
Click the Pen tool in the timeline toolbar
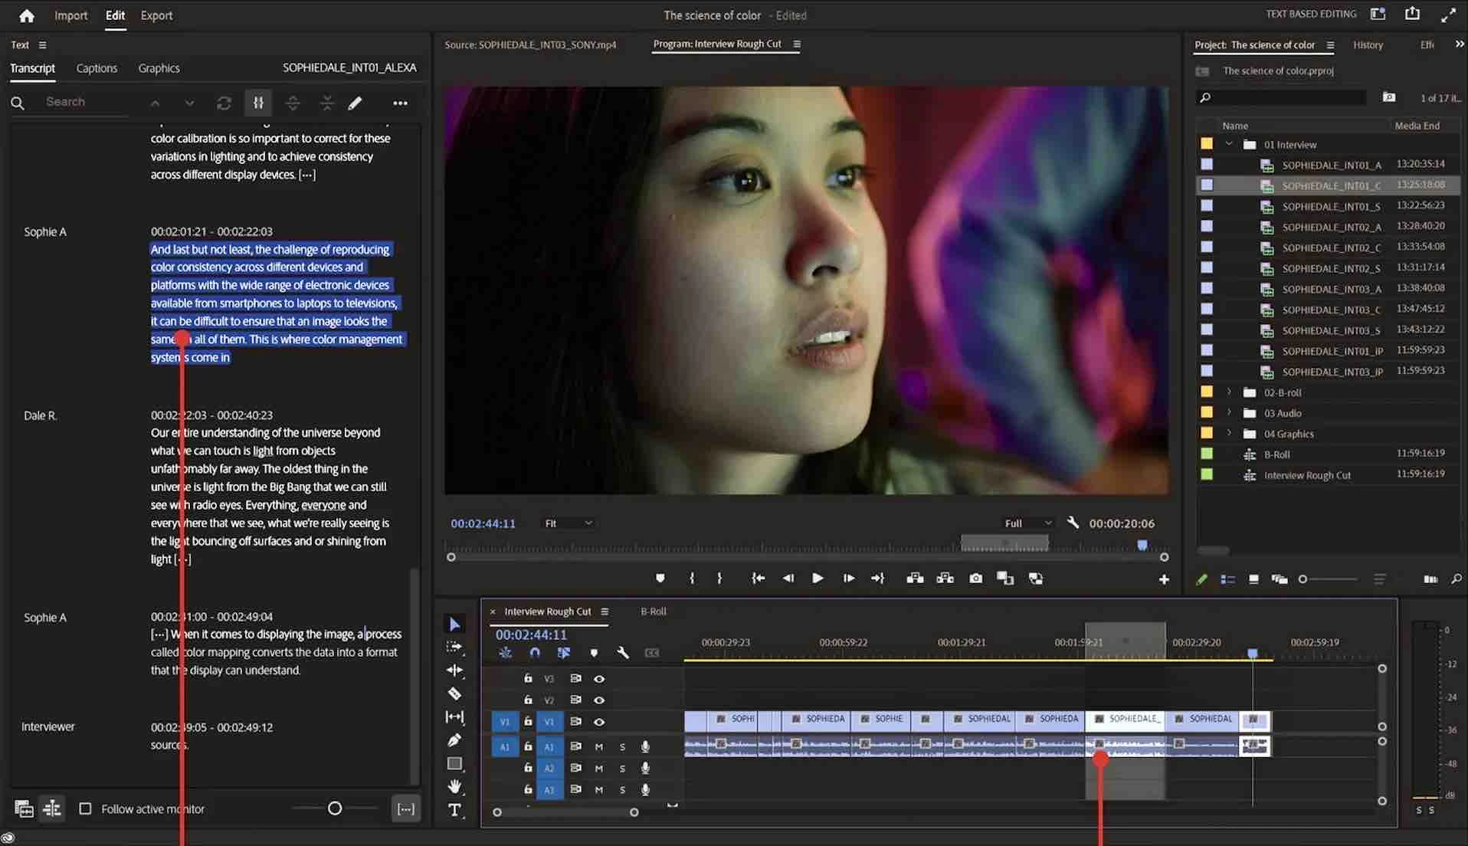tap(454, 740)
